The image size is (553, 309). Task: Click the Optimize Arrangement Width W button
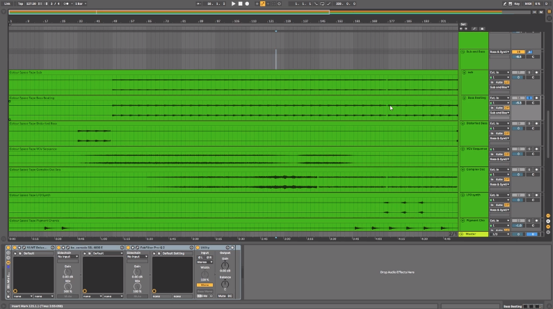[540, 12]
